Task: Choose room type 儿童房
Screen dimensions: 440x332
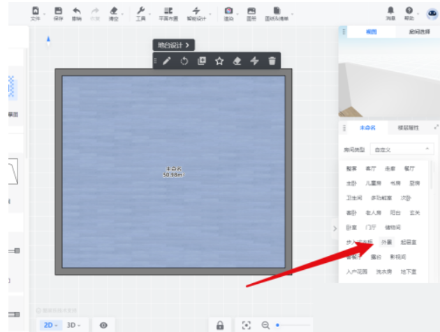Action: 373,183
